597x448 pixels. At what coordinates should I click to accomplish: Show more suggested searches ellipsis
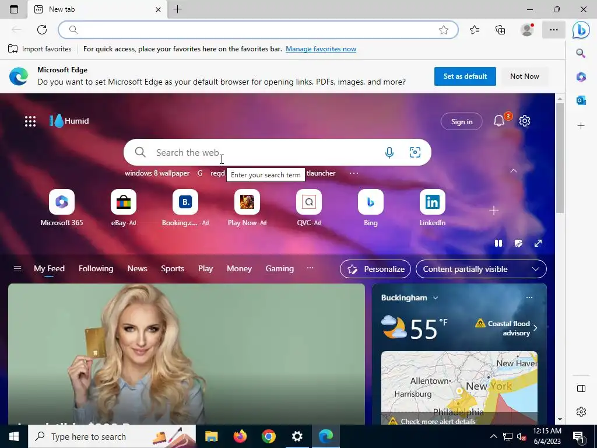pyautogui.click(x=354, y=173)
